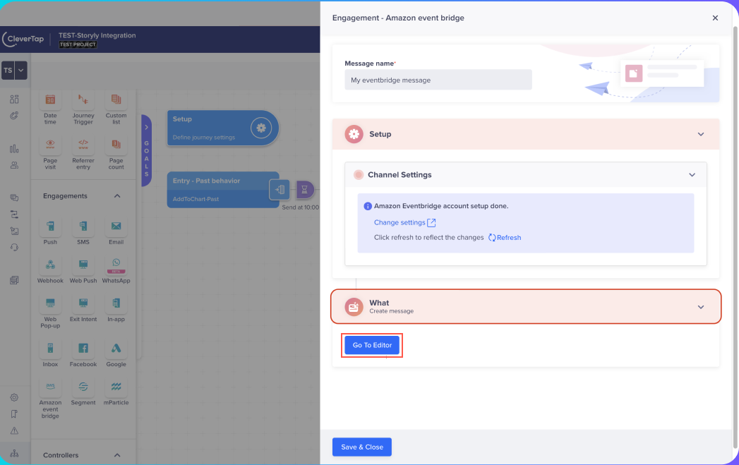Click the 'Send at 10:00' label
The width and height of the screenshot is (739, 465).
300,207
